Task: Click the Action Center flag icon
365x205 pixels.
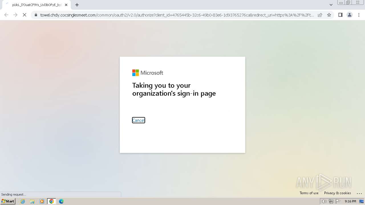Action: pos(338,201)
